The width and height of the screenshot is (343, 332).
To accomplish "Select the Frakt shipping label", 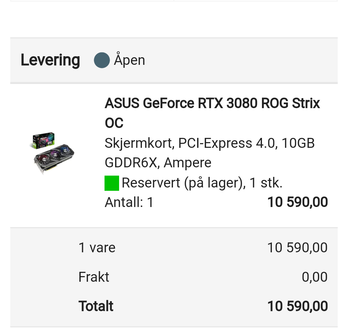I will pyautogui.click(x=94, y=277).
